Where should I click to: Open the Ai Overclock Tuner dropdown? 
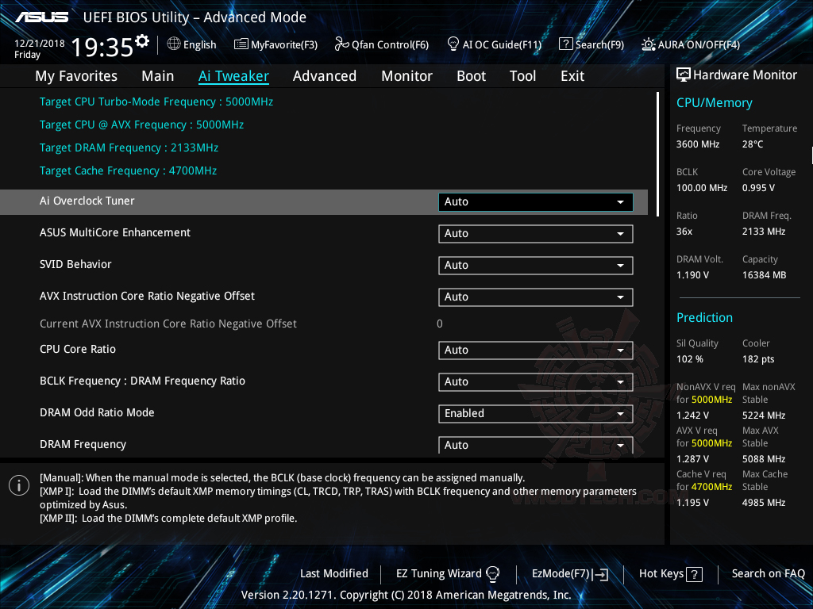(x=534, y=201)
